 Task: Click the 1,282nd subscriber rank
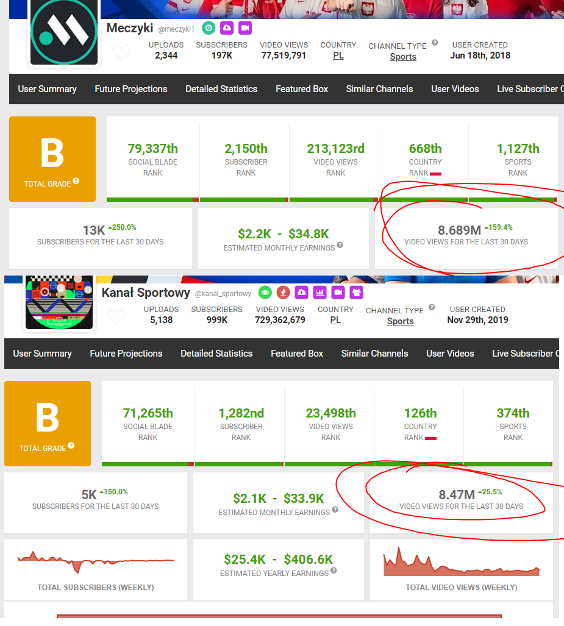[x=241, y=413]
